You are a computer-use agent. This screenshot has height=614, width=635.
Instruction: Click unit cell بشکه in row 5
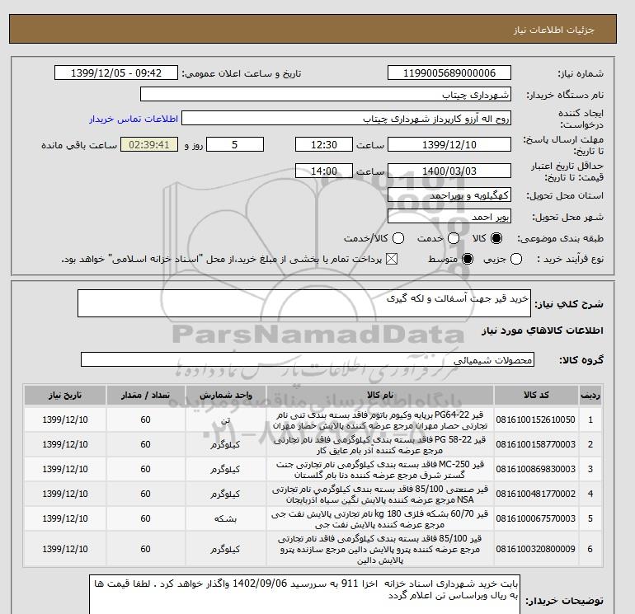226,519
